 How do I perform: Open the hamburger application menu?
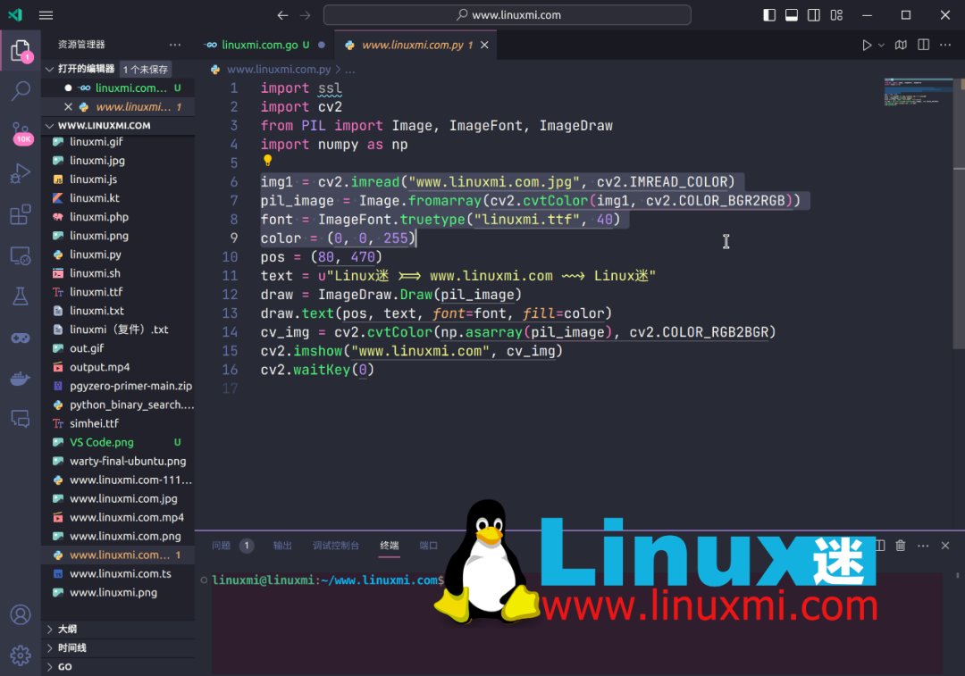[46, 15]
